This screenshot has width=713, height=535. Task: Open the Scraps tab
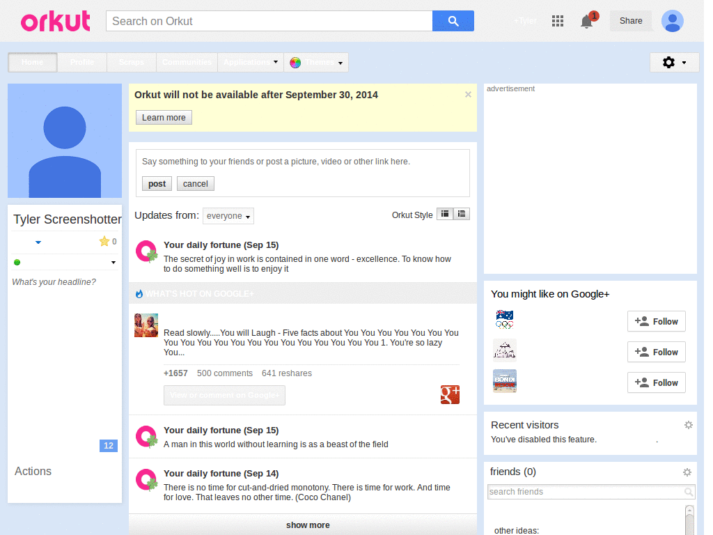coord(132,62)
